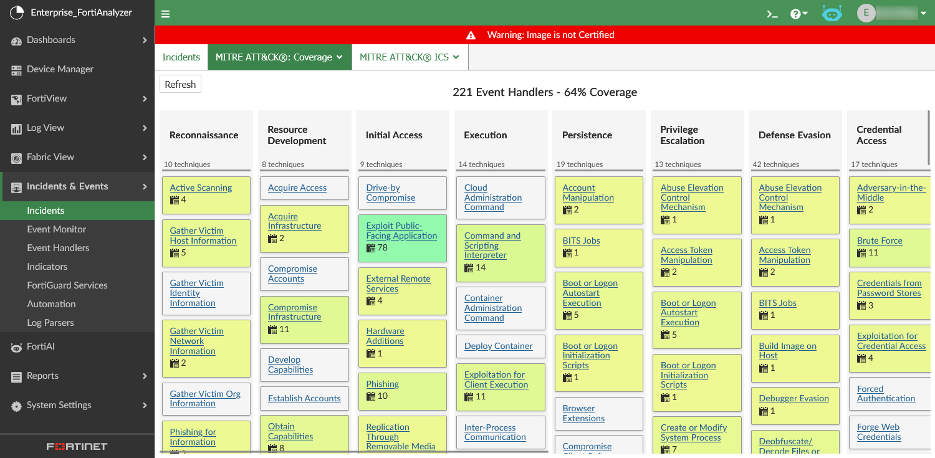Open the CLI console icon
Screen dimensions: 935x458
pos(772,14)
